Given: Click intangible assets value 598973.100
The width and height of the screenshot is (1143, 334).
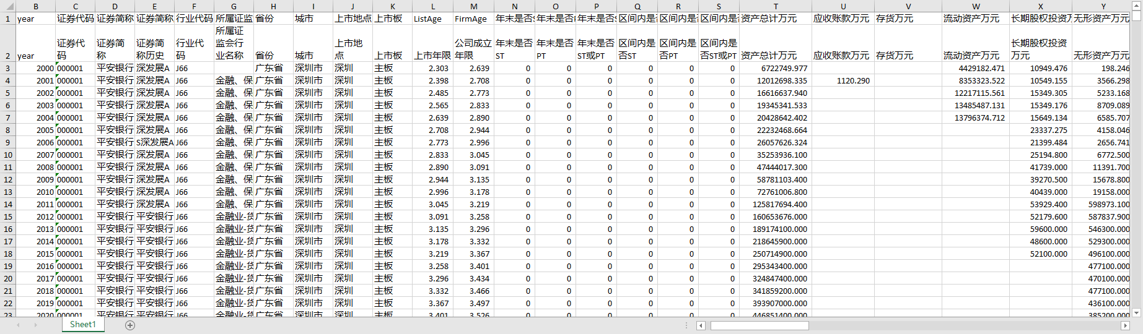Looking at the screenshot, I should (1102, 204).
